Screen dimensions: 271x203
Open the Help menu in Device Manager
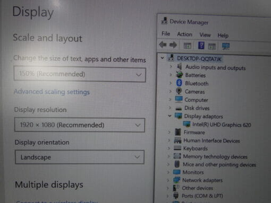click(223, 36)
